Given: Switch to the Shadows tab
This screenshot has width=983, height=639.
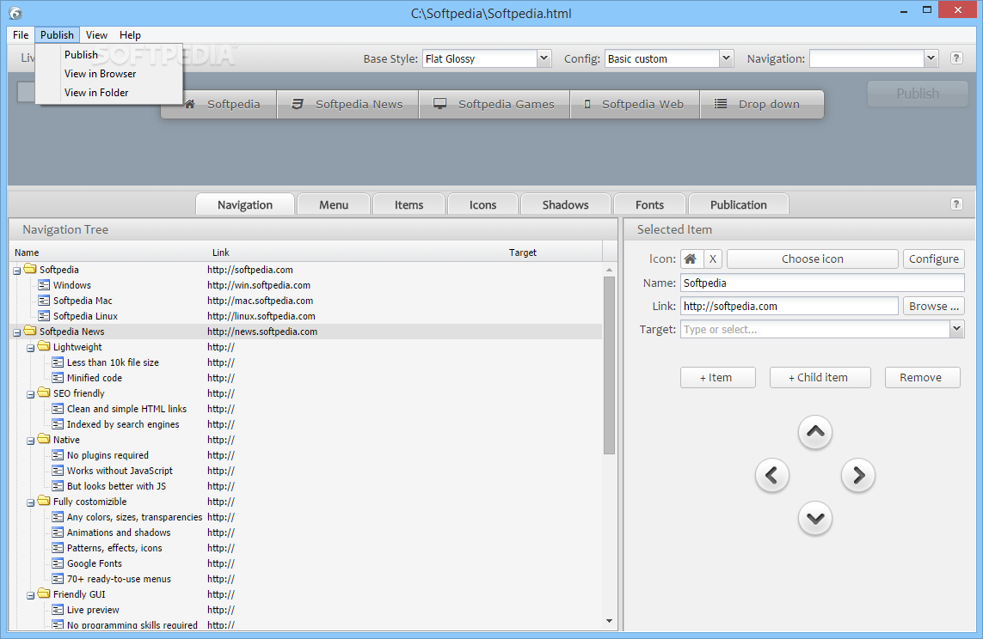Looking at the screenshot, I should [x=566, y=204].
